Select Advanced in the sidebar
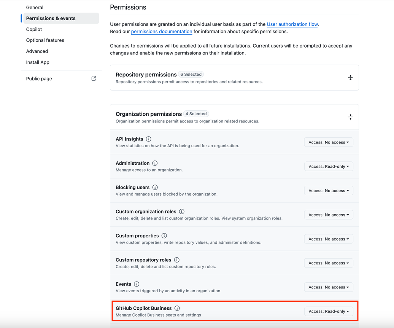394x328 pixels. pyautogui.click(x=37, y=51)
